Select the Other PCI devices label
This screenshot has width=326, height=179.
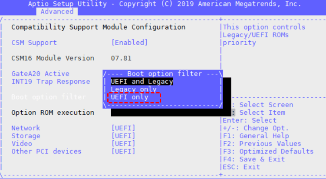(x=46, y=151)
